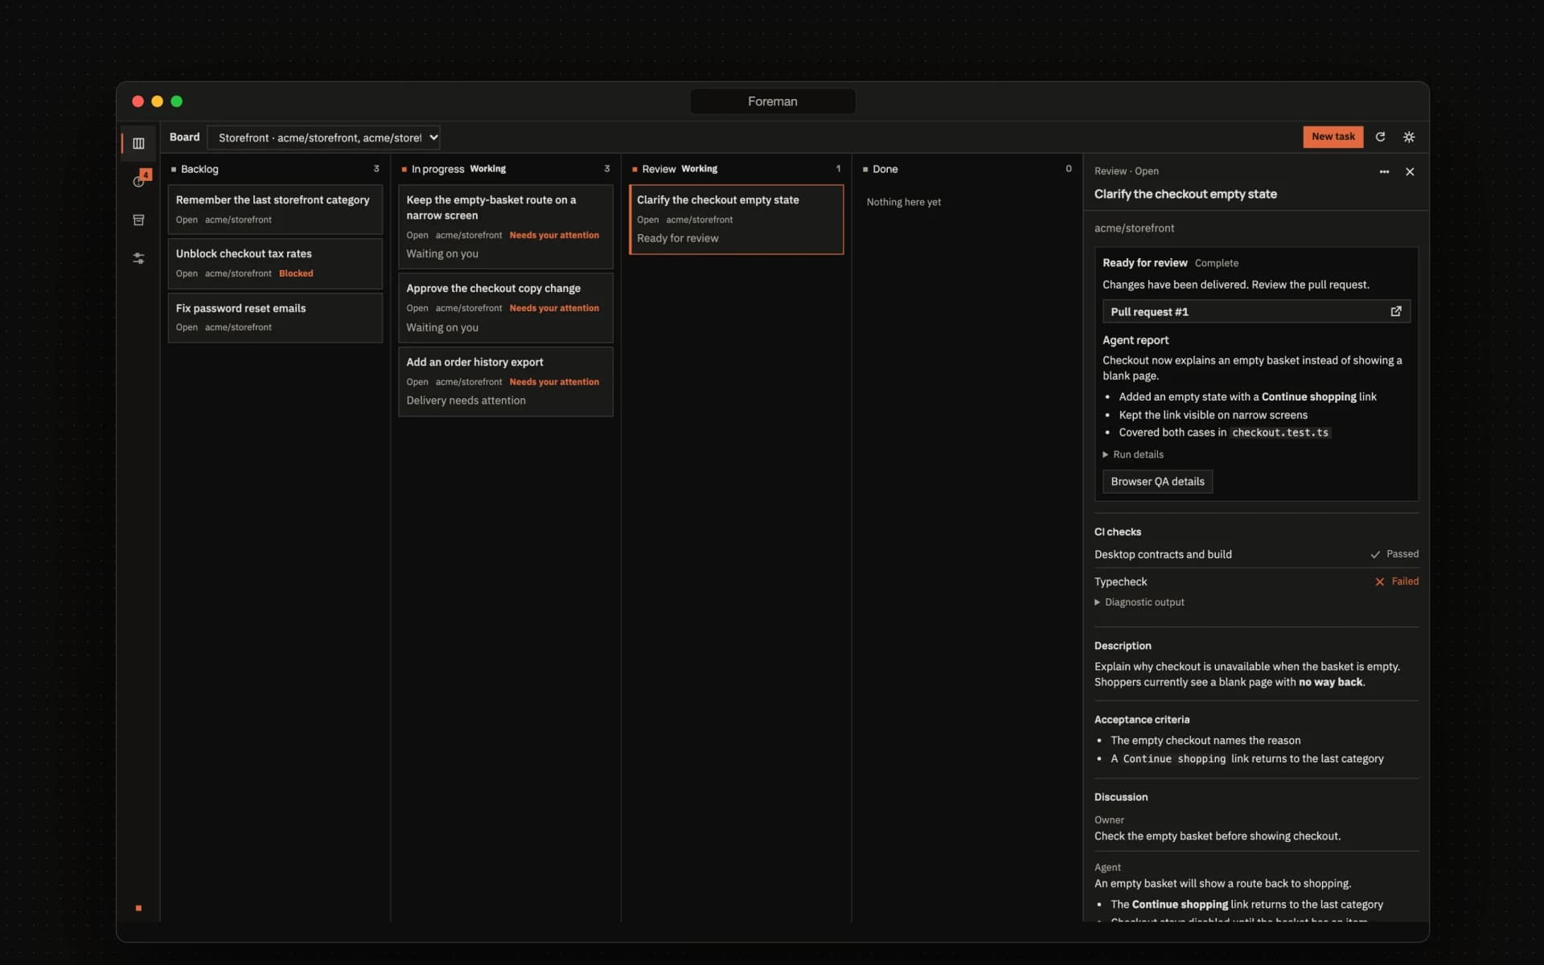
Task: Click the In progress column header
Action: pos(506,169)
